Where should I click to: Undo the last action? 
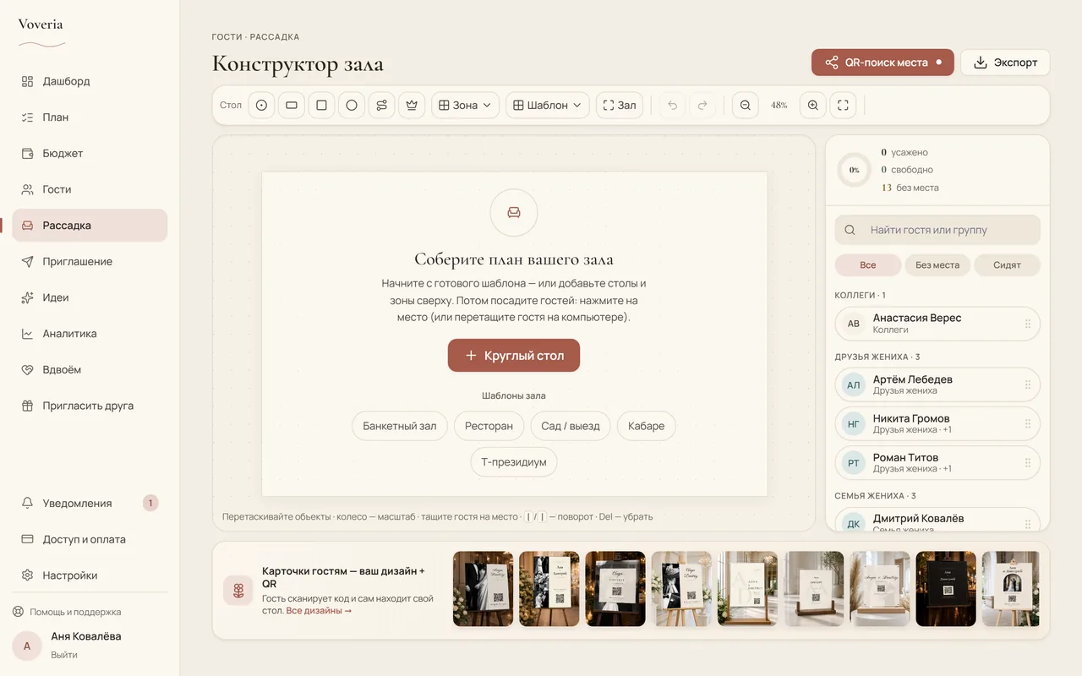point(672,106)
